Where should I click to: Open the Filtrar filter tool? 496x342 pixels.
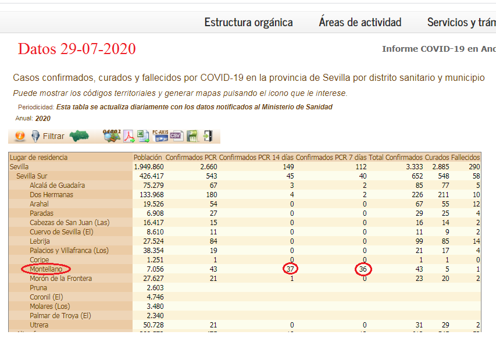tap(48, 136)
